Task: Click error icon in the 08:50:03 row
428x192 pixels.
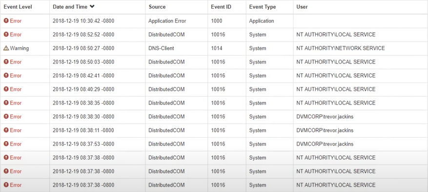Action: [6, 62]
